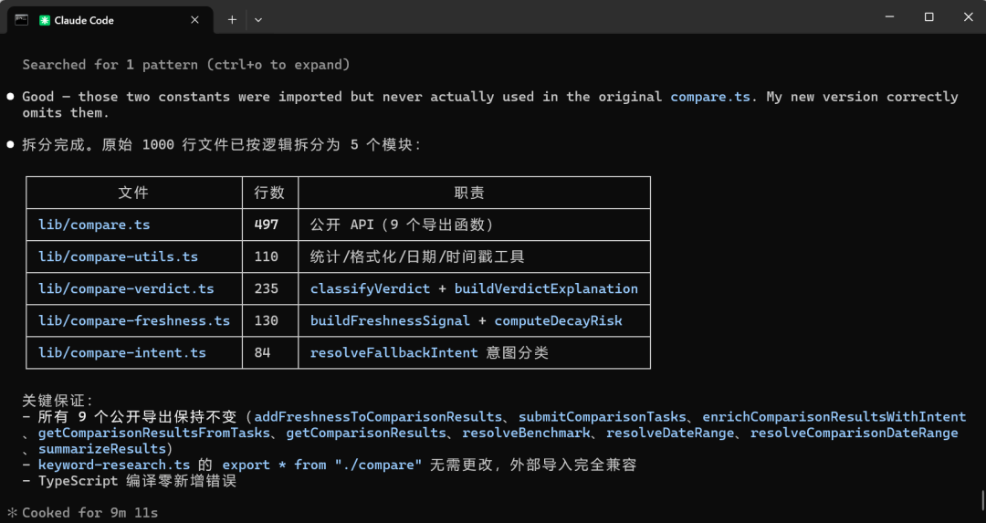
Task: Click the submitComparisonTasks identifier
Action: click(602, 417)
